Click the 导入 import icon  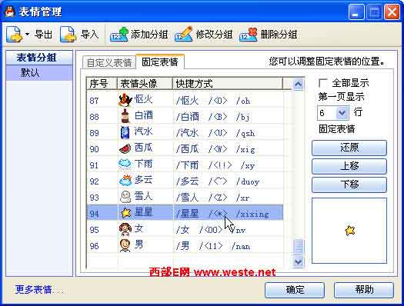coord(68,34)
